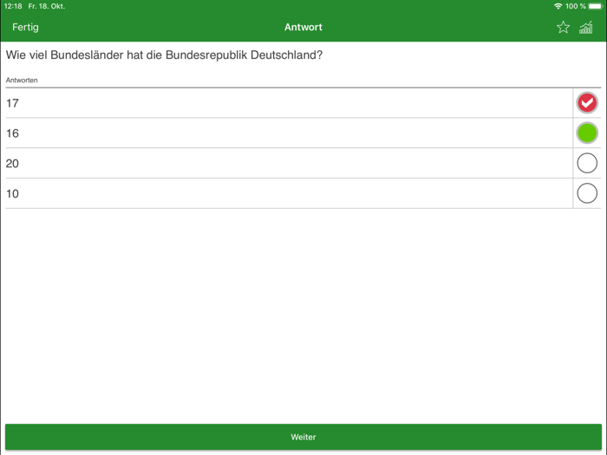Select the green radio button for 16

click(587, 133)
